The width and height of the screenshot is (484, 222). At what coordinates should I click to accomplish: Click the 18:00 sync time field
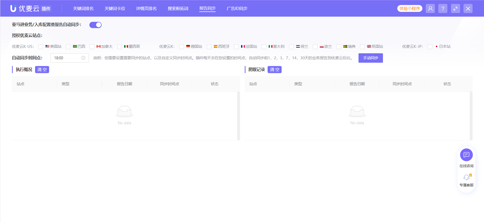tap(70, 58)
